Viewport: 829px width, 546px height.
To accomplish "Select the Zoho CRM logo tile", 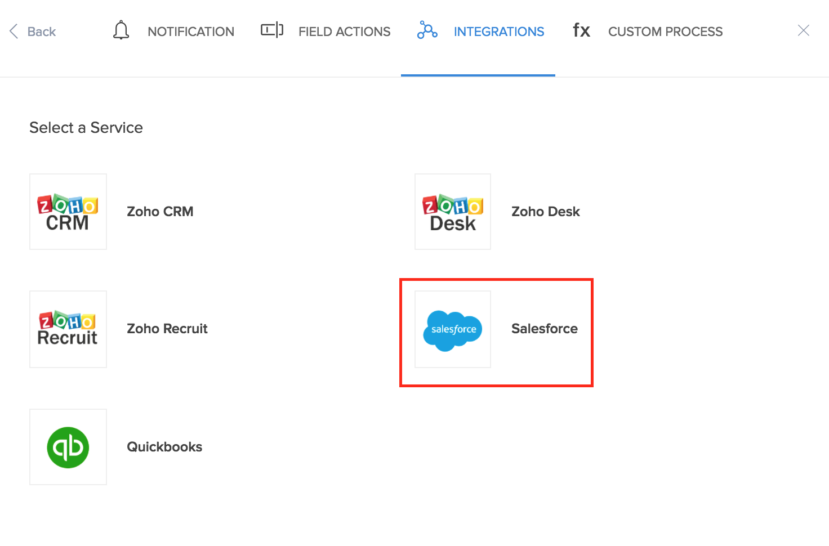I will click(x=68, y=212).
